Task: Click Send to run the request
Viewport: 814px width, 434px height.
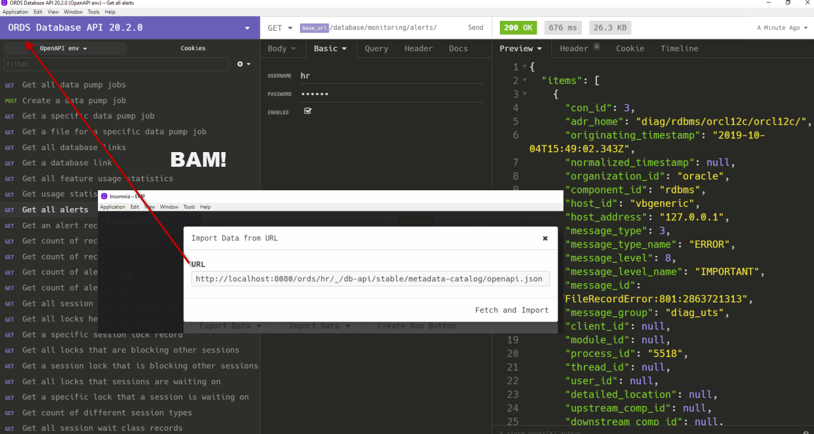Action: click(x=476, y=28)
